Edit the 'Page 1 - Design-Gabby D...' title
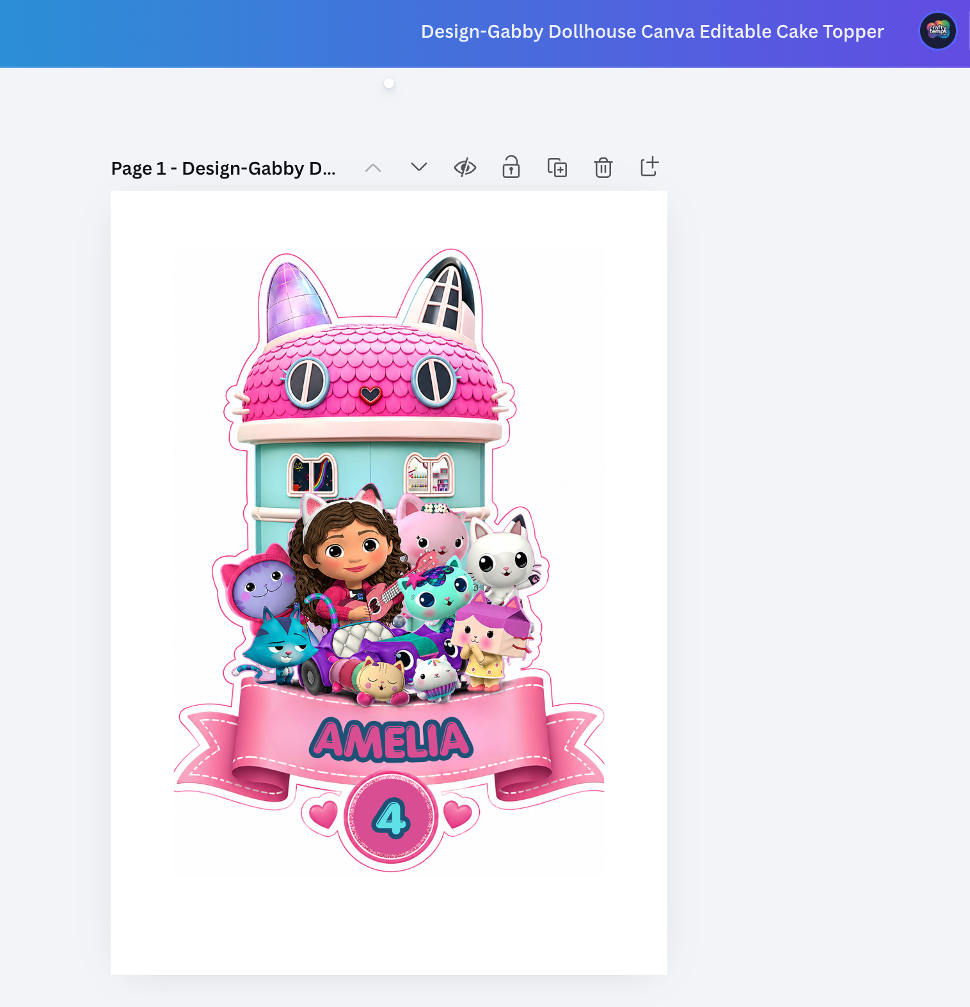The width and height of the screenshot is (970, 1007). click(x=223, y=168)
